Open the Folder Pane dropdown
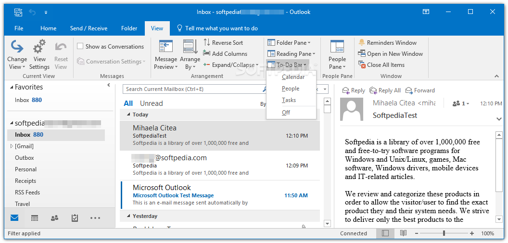The image size is (508, 243). point(289,42)
